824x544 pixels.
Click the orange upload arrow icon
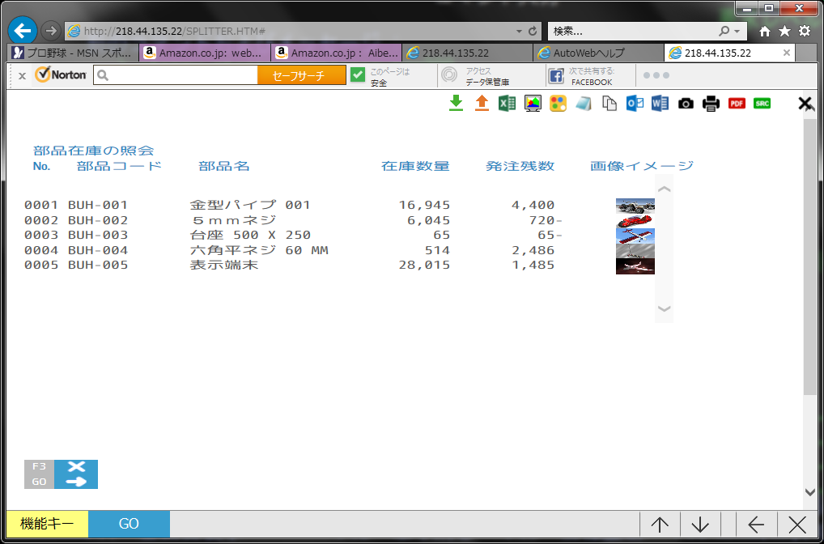pos(482,103)
